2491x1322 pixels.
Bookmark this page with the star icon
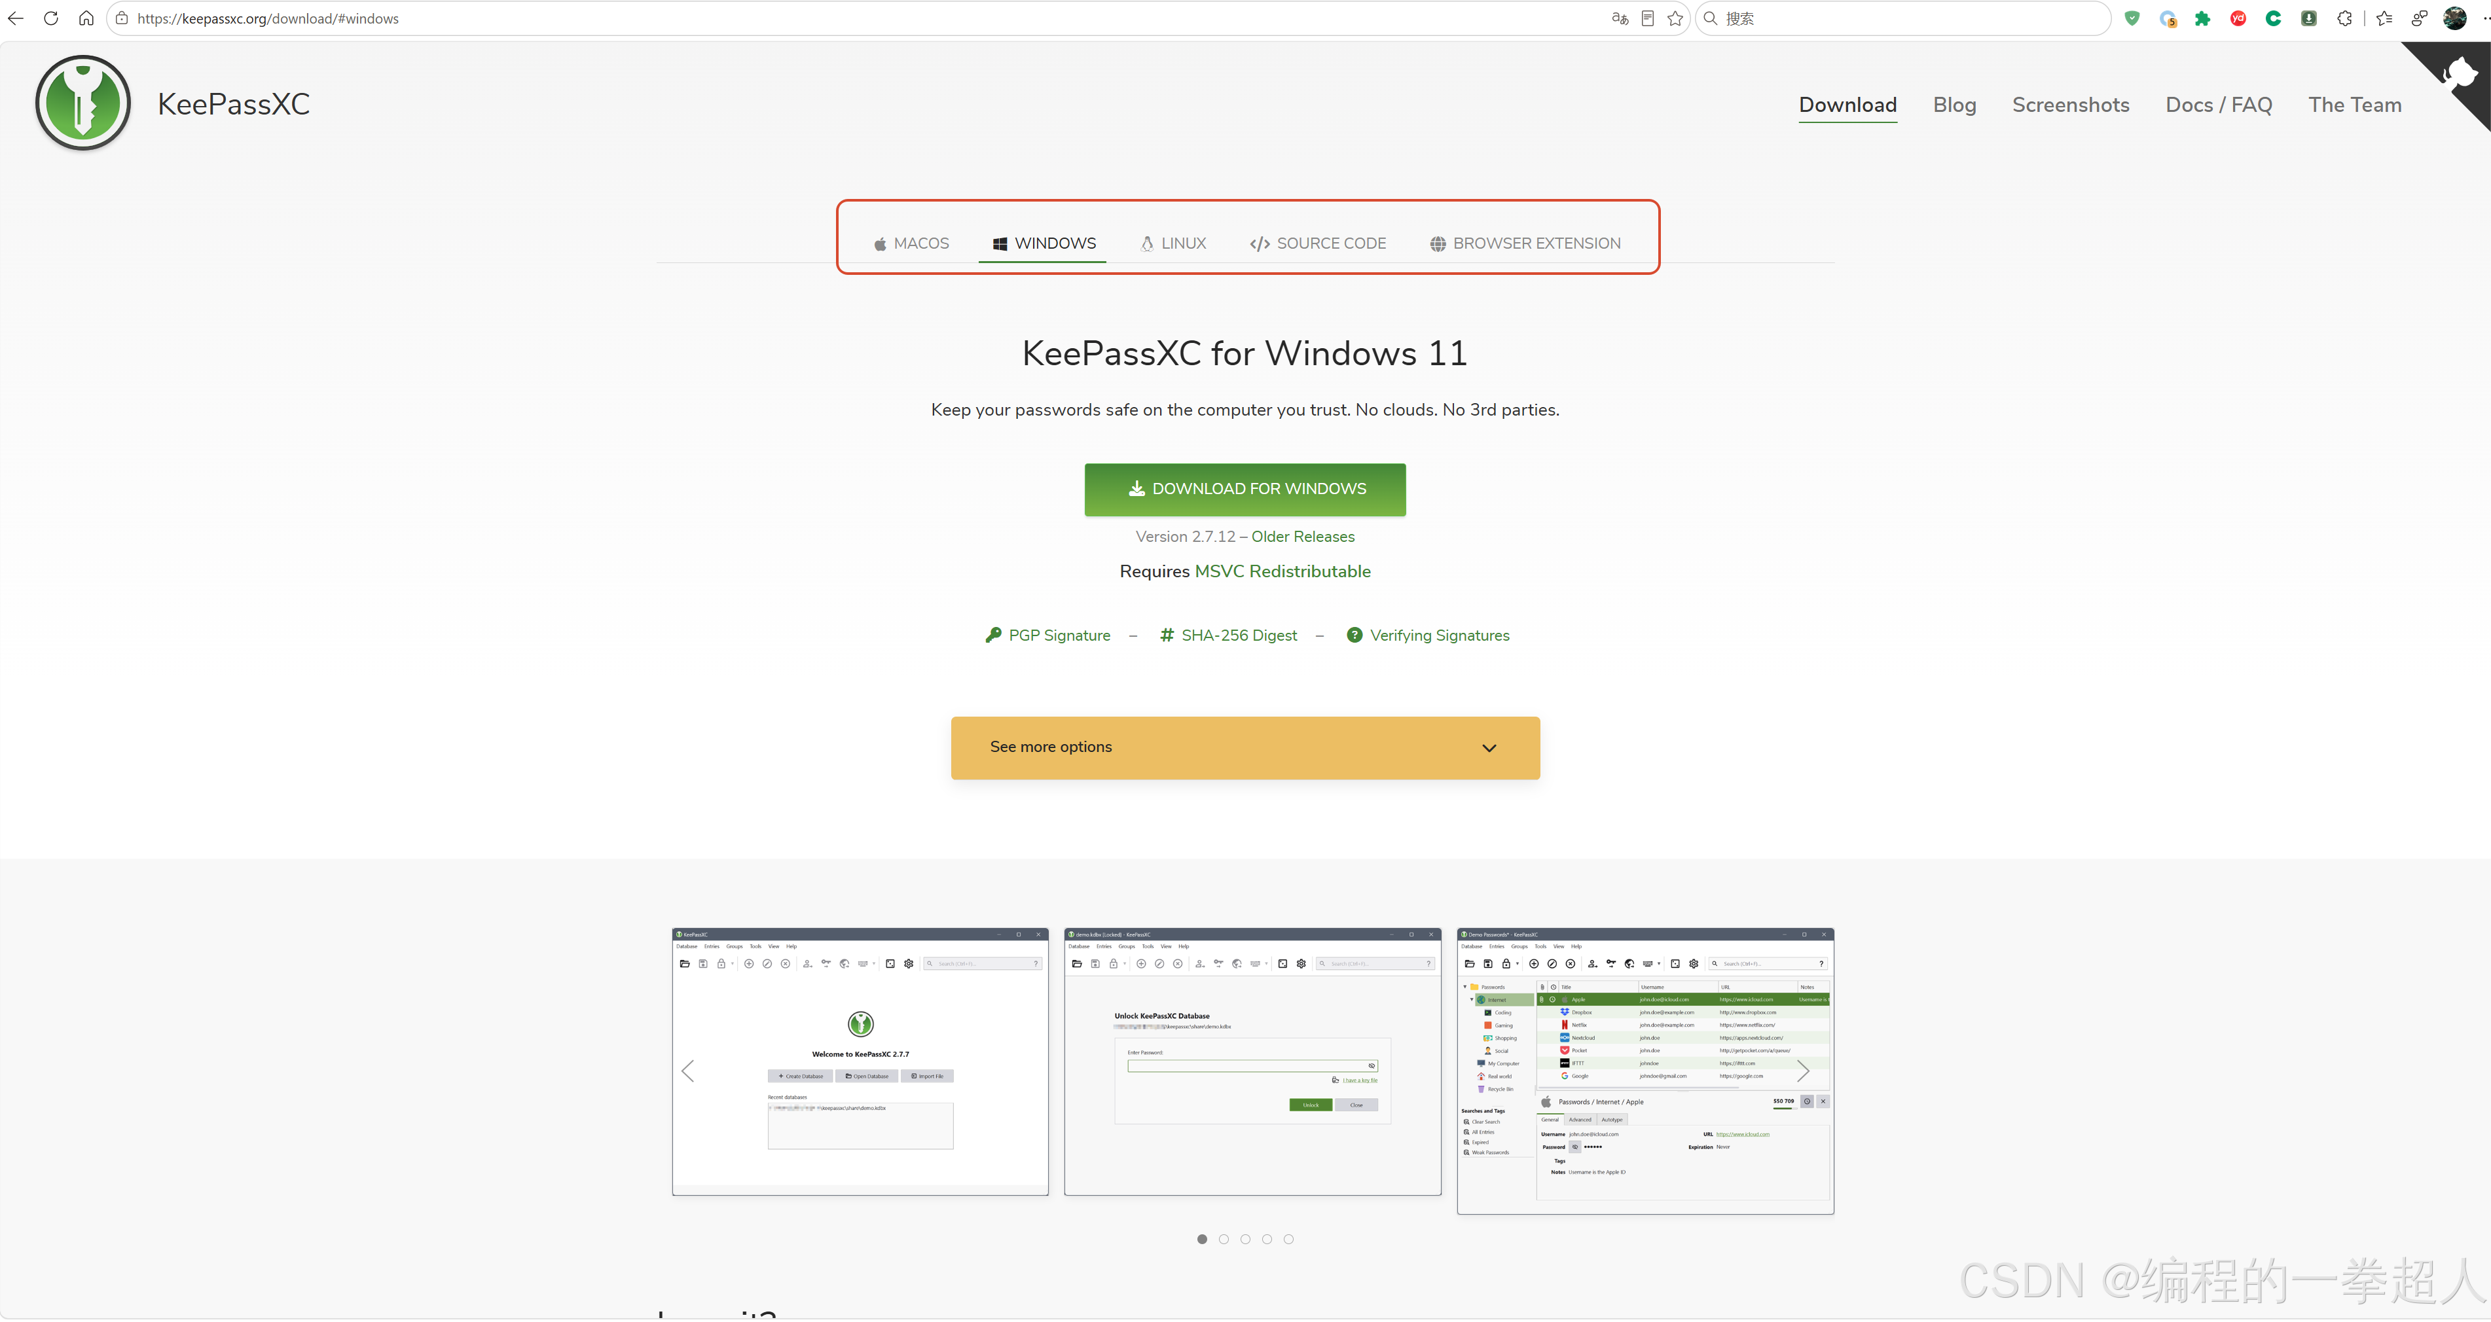(x=1676, y=18)
